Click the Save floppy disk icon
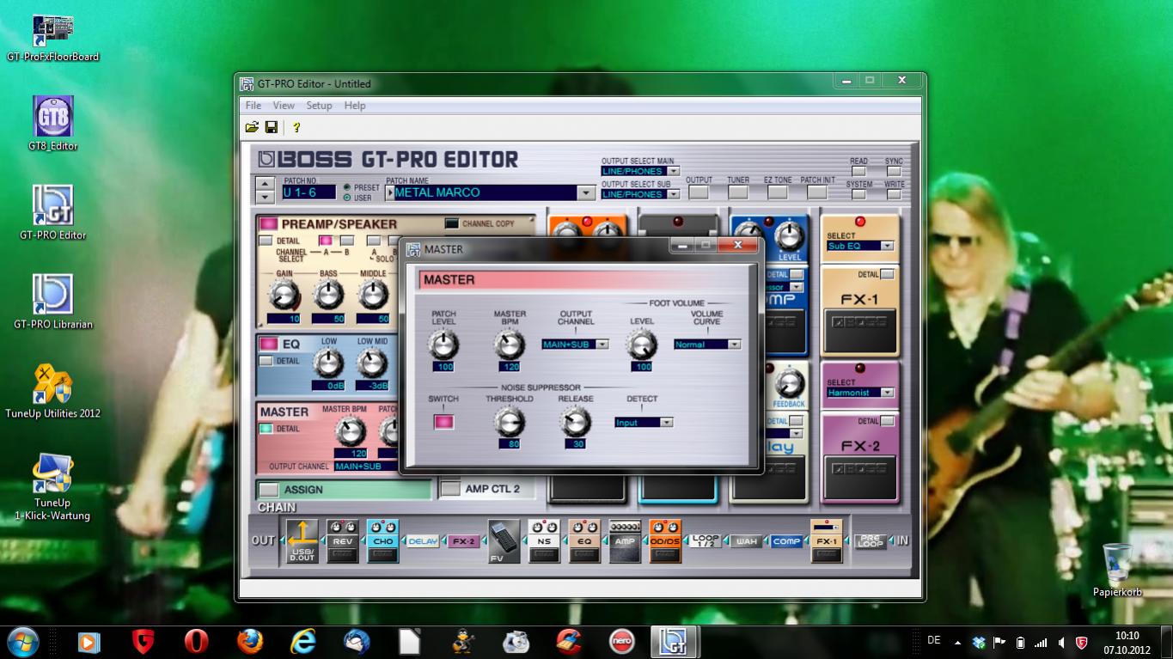The image size is (1173, 659). (272, 127)
